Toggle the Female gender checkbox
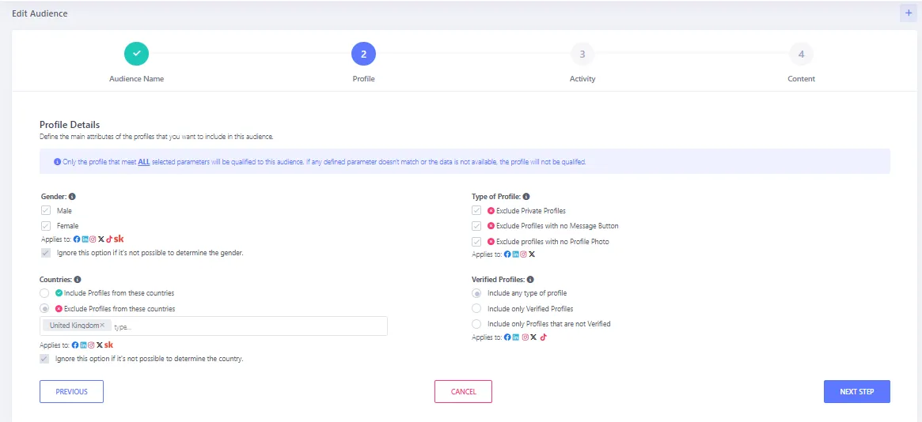 pyautogui.click(x=46, y=225)
